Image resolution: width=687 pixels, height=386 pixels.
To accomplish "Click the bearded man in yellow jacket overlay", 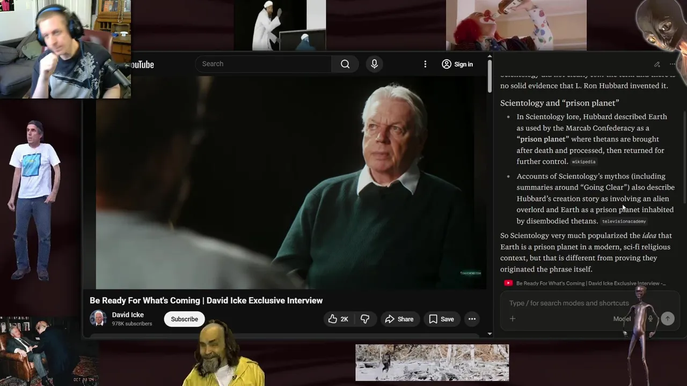I will 223,355.
